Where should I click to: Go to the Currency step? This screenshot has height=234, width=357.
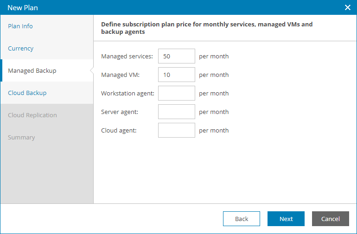(21, 49)
